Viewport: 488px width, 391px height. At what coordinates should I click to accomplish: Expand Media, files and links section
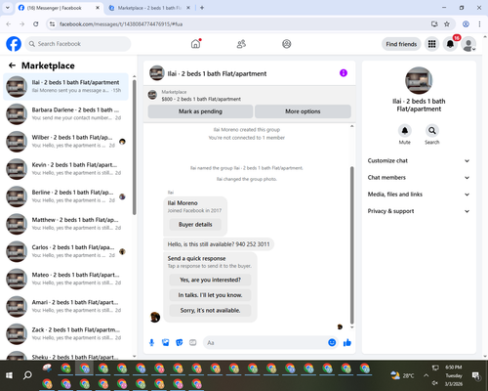coord(419,195)
